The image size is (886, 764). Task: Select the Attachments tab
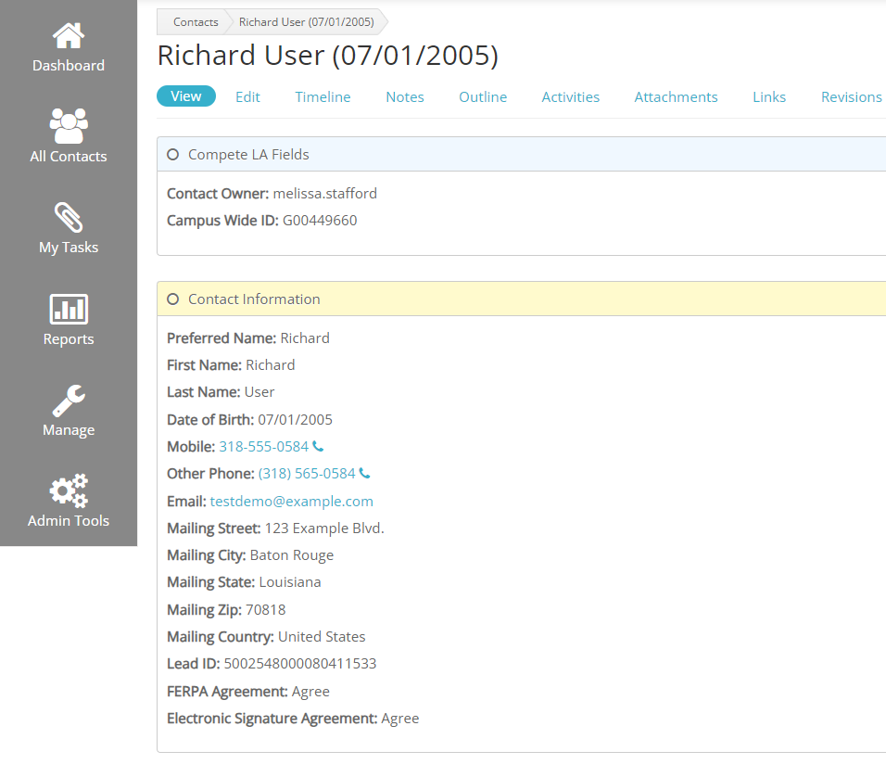676,96
